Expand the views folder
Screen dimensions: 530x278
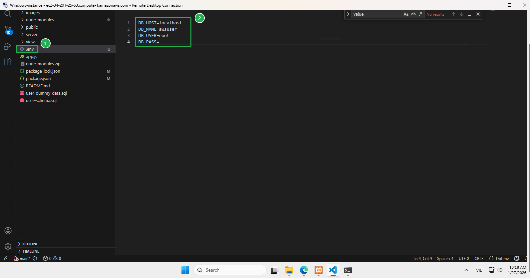[66, 42]
